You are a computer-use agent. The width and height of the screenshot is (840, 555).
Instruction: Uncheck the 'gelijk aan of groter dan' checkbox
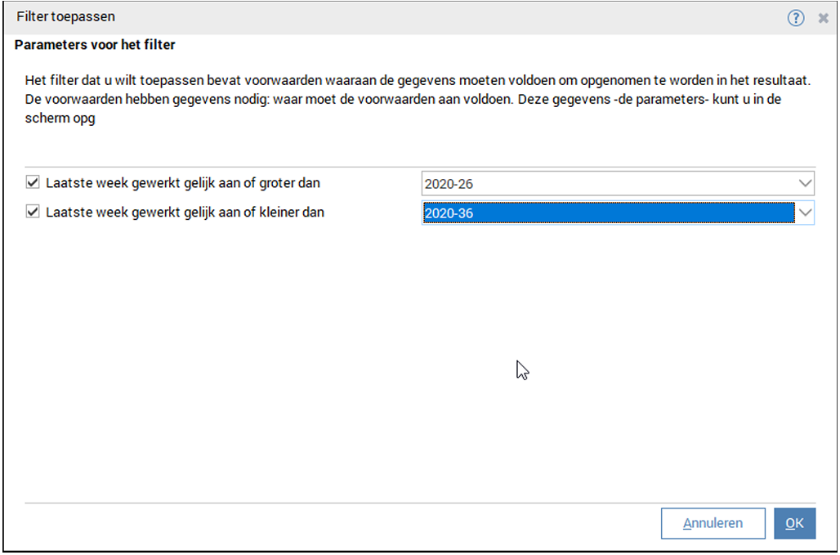[x=33, y=182]
